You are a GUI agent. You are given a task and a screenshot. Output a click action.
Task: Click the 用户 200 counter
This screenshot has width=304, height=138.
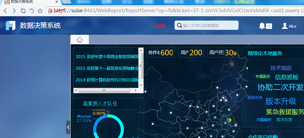click(x=191, y=53)
